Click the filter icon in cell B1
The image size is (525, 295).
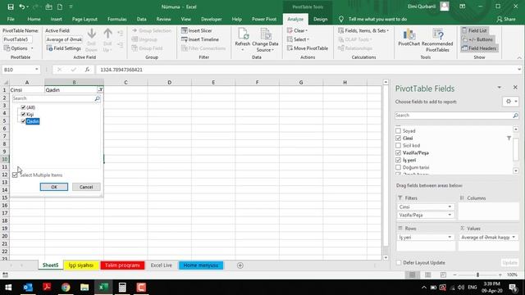[100, 90]
